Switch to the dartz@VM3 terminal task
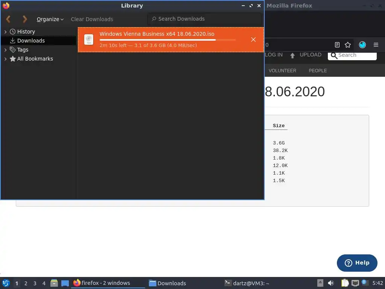385x289 pixels. pos(247,283)
